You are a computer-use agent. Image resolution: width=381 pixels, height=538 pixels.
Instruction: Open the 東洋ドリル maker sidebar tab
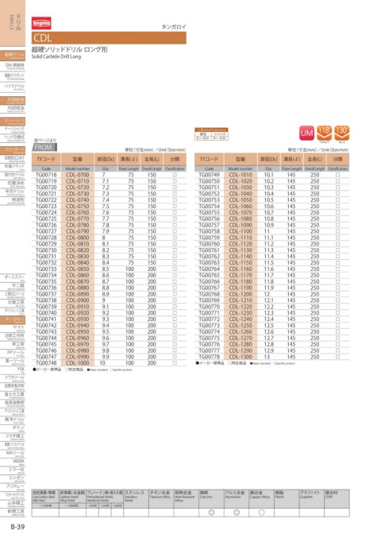click(x=13, y=420)
